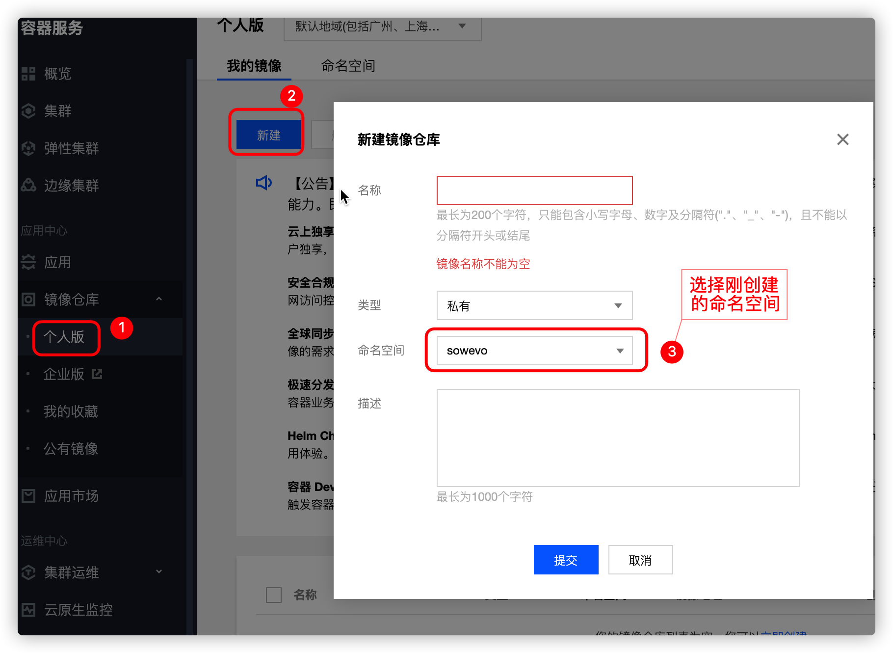Image resolution: width=893 pixels, height=653 pixels.
Task: Open the 命名空间 dropdown showing sowevo
Action: (x=534, y=351)
